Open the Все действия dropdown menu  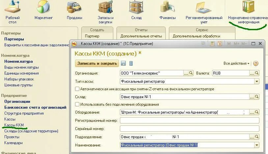coord(236,63)
